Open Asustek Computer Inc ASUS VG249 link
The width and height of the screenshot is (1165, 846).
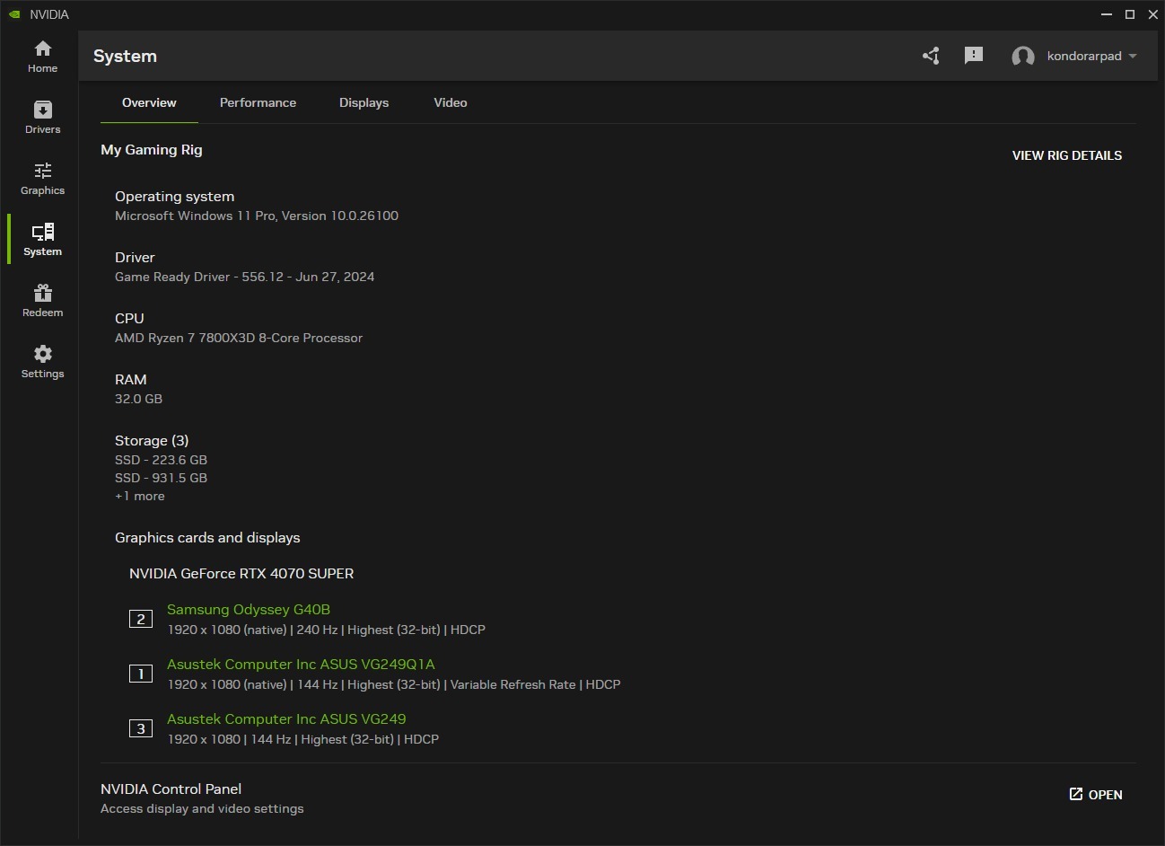pyautogui.click(x=286, y=719)
